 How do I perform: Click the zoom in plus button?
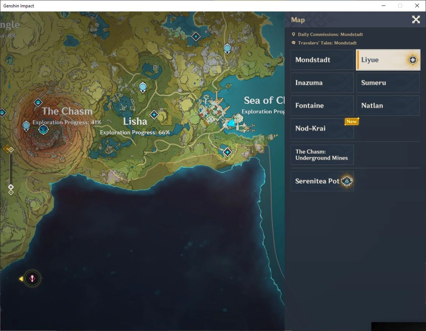pos(11,150)
